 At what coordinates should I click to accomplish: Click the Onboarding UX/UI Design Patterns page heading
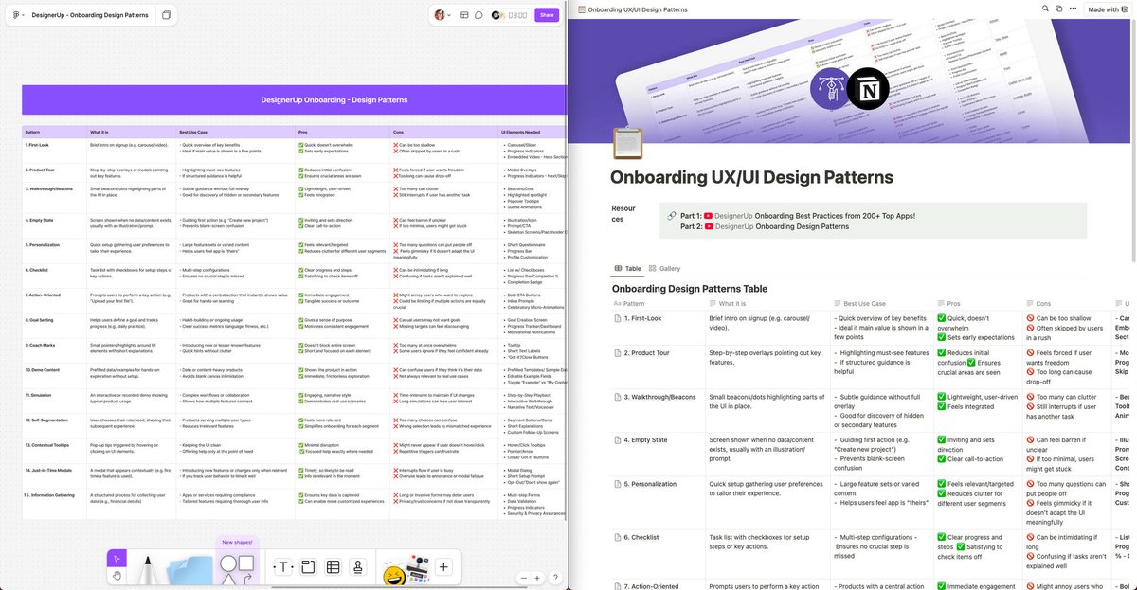[751, 177]
